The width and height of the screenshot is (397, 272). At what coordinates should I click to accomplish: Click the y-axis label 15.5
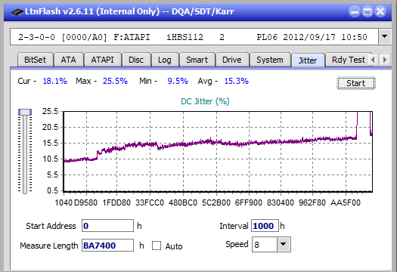point(50,143)
